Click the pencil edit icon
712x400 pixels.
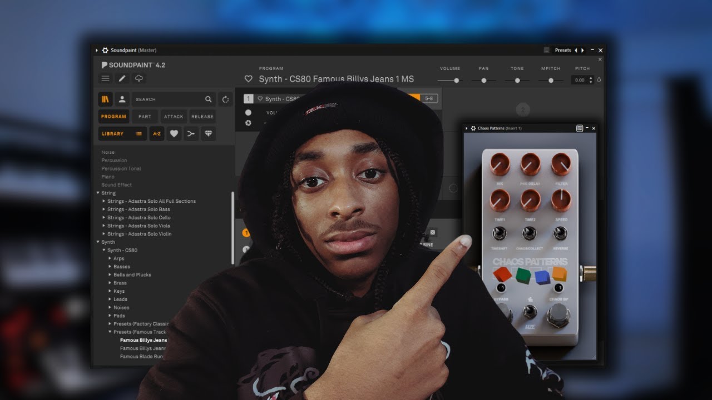coord(122,78)
